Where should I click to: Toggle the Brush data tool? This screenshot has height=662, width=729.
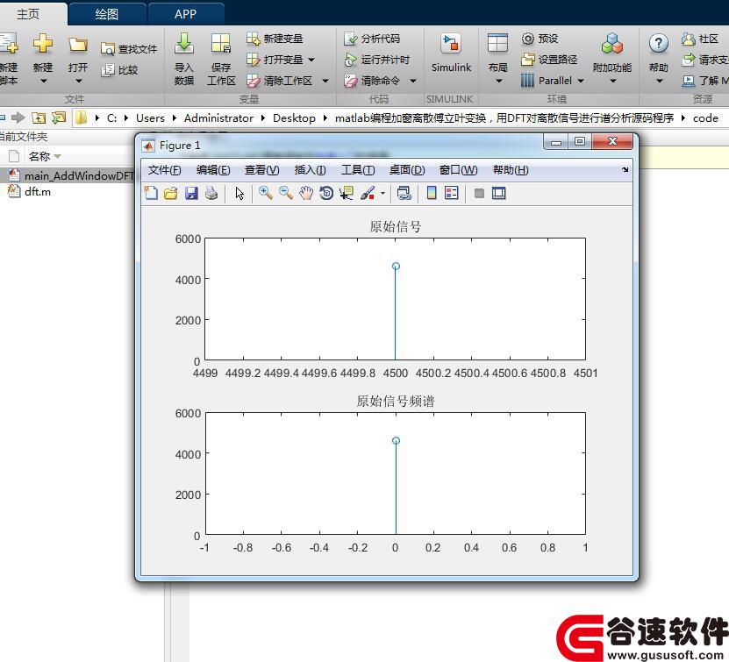pos(368,193)
